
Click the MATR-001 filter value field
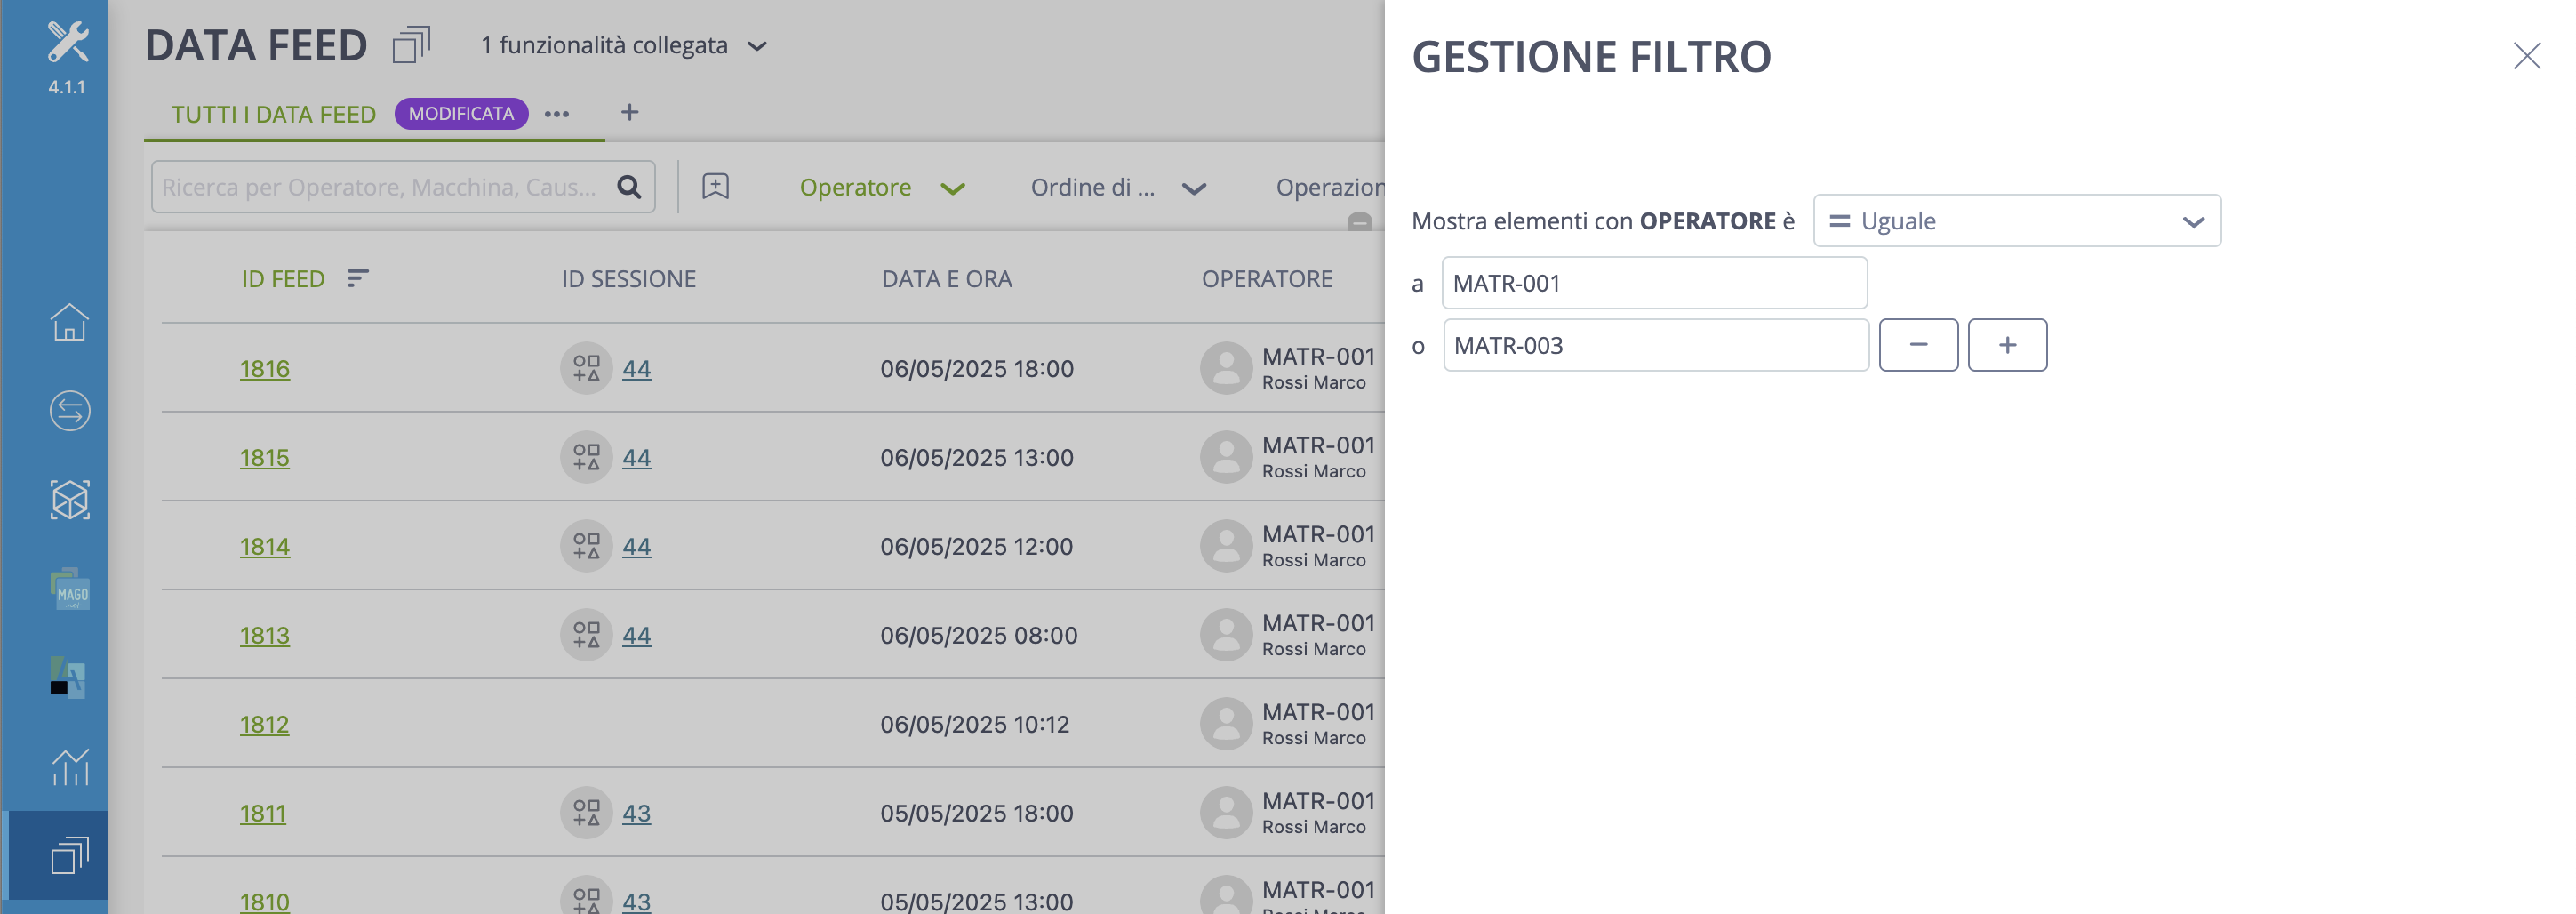pos(1654,283)
